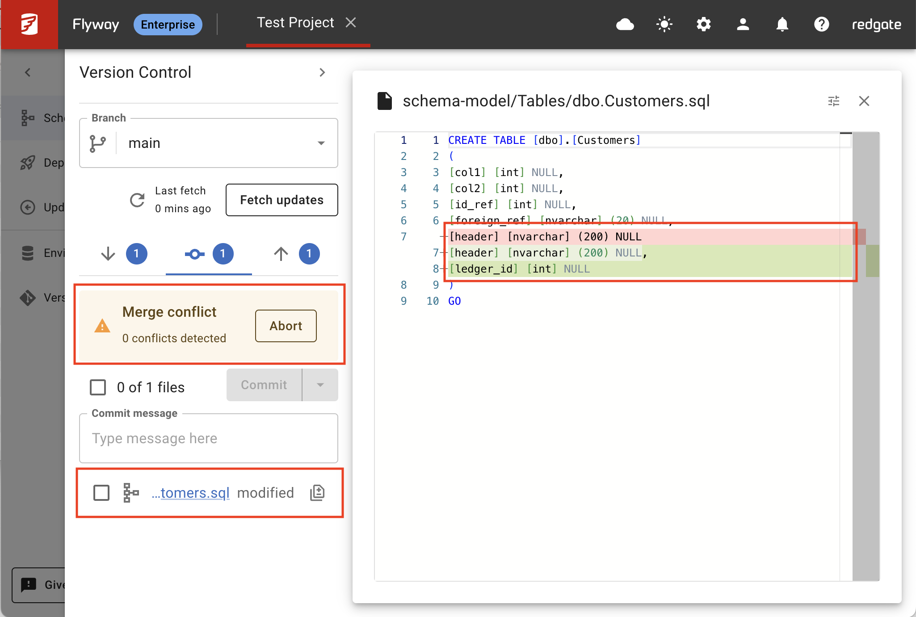
Task: Open Update sidebar icon
Action: pos(28,207)
